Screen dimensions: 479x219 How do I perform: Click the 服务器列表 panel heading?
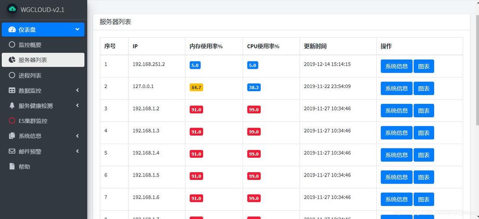point(116,22)
